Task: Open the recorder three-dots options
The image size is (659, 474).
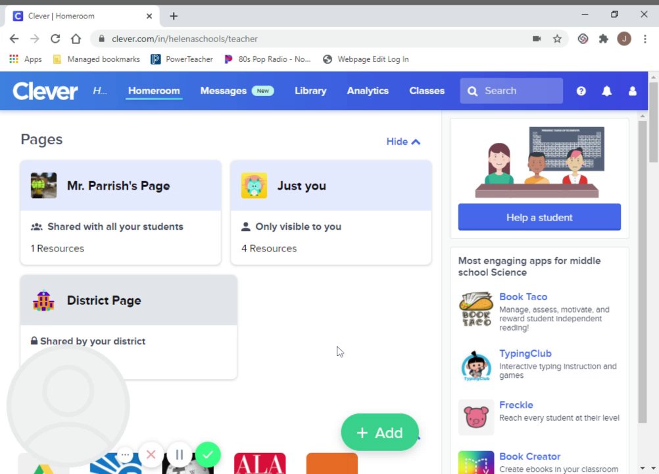Action: (x=125, y=455)
